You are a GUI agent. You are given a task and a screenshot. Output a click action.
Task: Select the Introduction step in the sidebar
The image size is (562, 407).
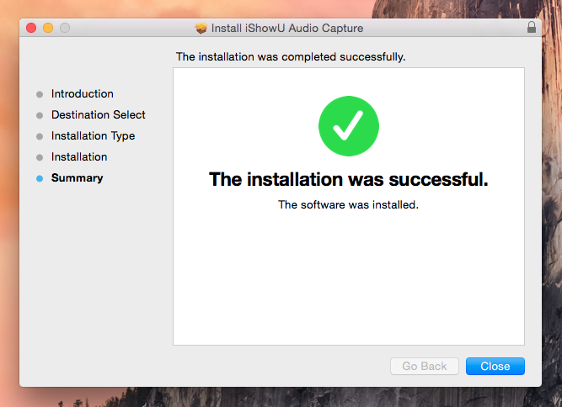point(82,94)
